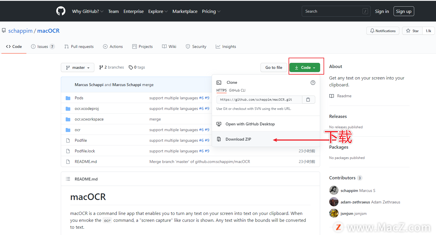Click the Sign up button
The height and width of the screenshot is (235, 436).
[404, 11]
